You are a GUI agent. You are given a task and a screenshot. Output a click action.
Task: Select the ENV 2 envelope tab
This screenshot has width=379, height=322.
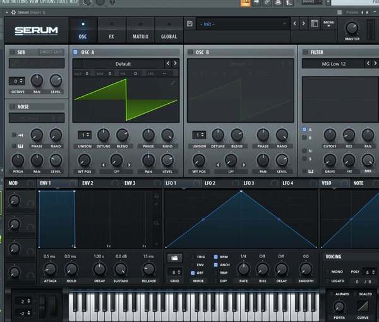87,183
